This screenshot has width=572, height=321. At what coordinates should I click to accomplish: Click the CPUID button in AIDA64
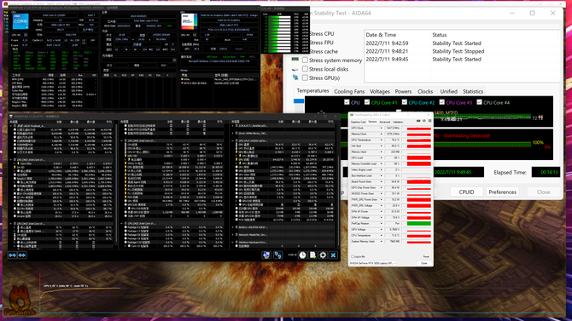click(466, 192)
